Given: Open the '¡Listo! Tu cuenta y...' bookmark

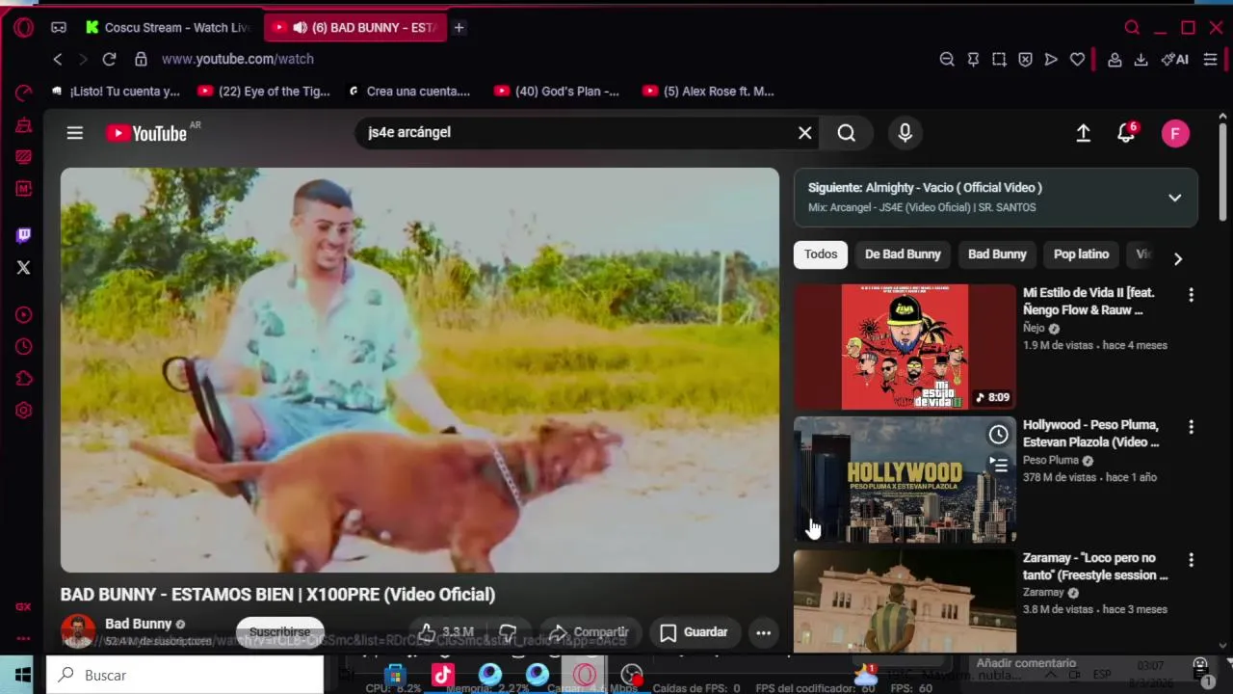Looking at the screenshot, I should (116, 92).
